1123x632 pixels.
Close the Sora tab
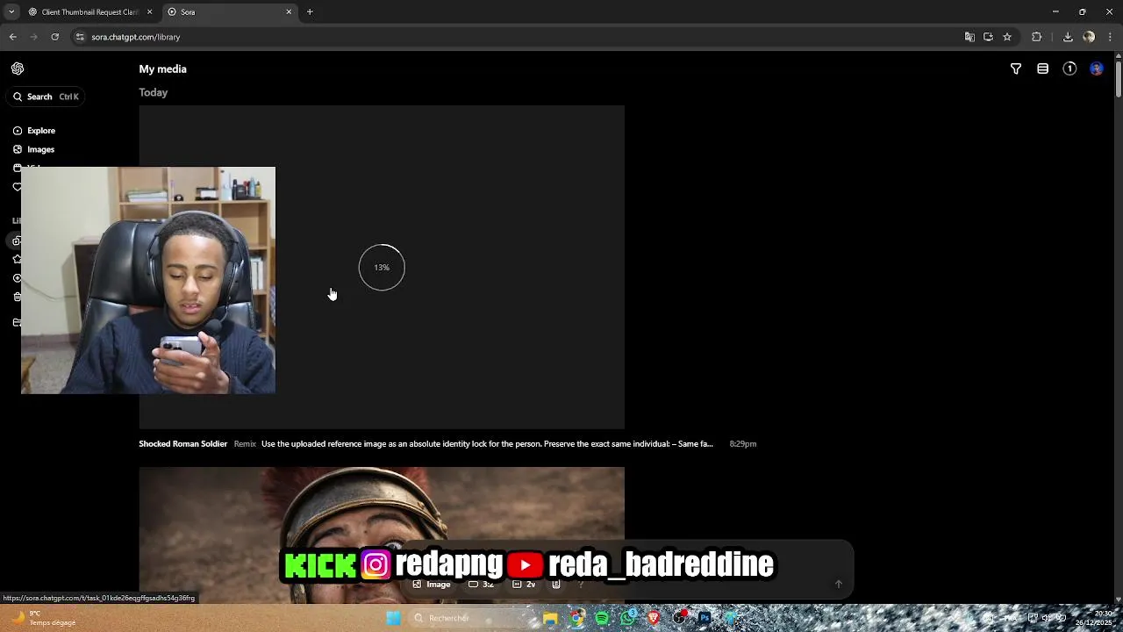(289, 12)
